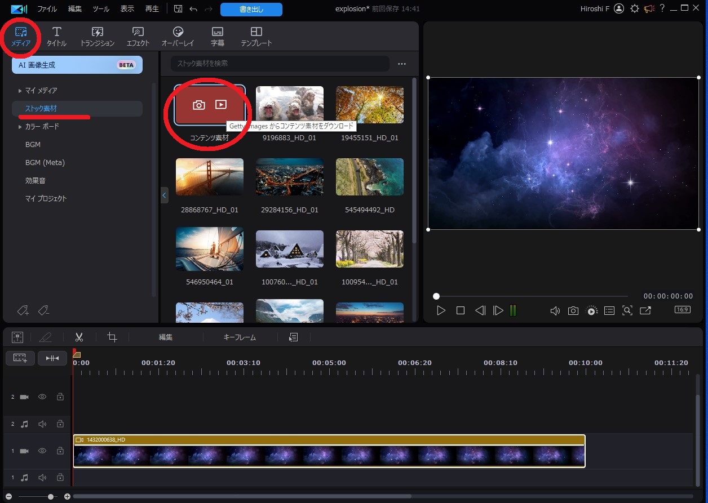
Task: Expand the カラー ボード section
Action: coord(20,127)
